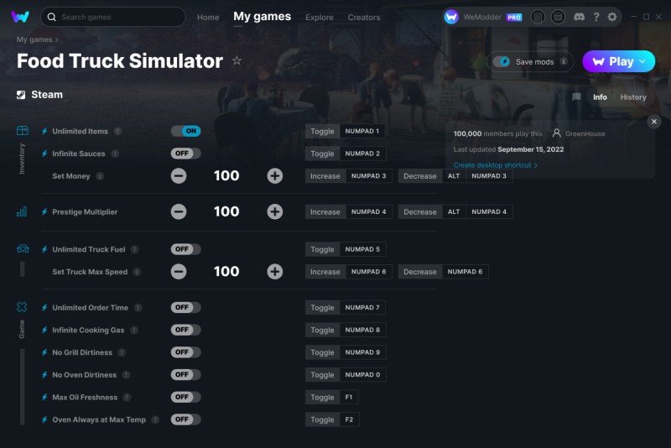Viewport: 671px width, 448px height.
Task: Click the truck vehicle category icon
Action: [23, 248]
